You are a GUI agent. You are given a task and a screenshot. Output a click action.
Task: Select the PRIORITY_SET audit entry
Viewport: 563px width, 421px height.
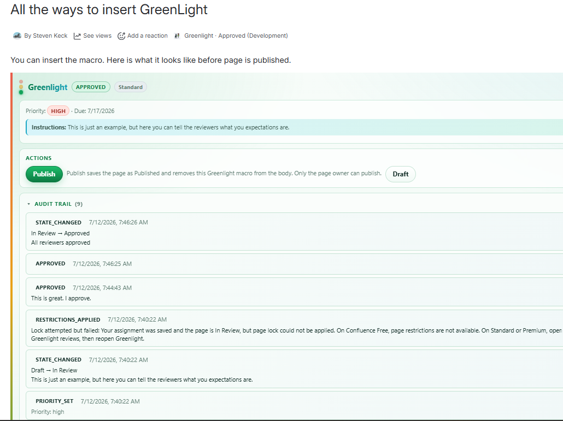[x=295, y=406]
